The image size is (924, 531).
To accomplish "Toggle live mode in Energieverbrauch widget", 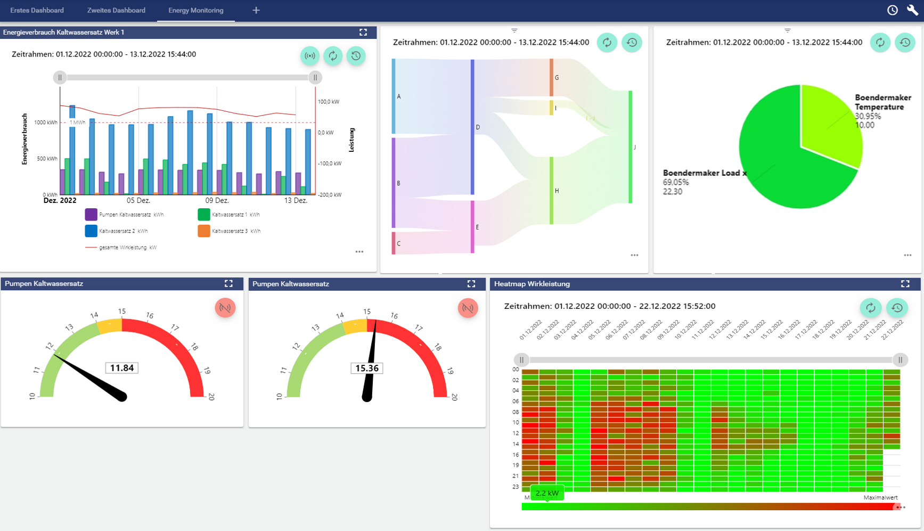I will pyautogui.click(x=309, y=55).
